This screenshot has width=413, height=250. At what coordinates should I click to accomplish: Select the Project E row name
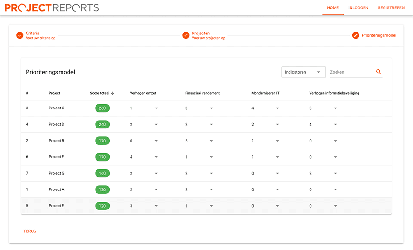(56, 206)
